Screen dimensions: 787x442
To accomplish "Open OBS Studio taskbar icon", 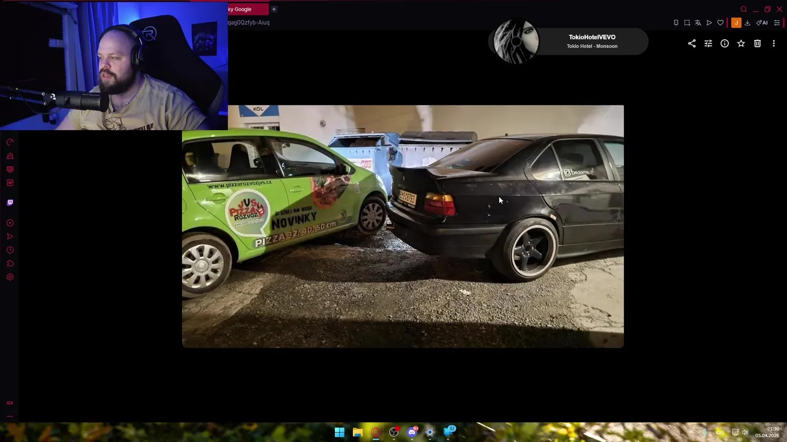I will pos(394,432).
